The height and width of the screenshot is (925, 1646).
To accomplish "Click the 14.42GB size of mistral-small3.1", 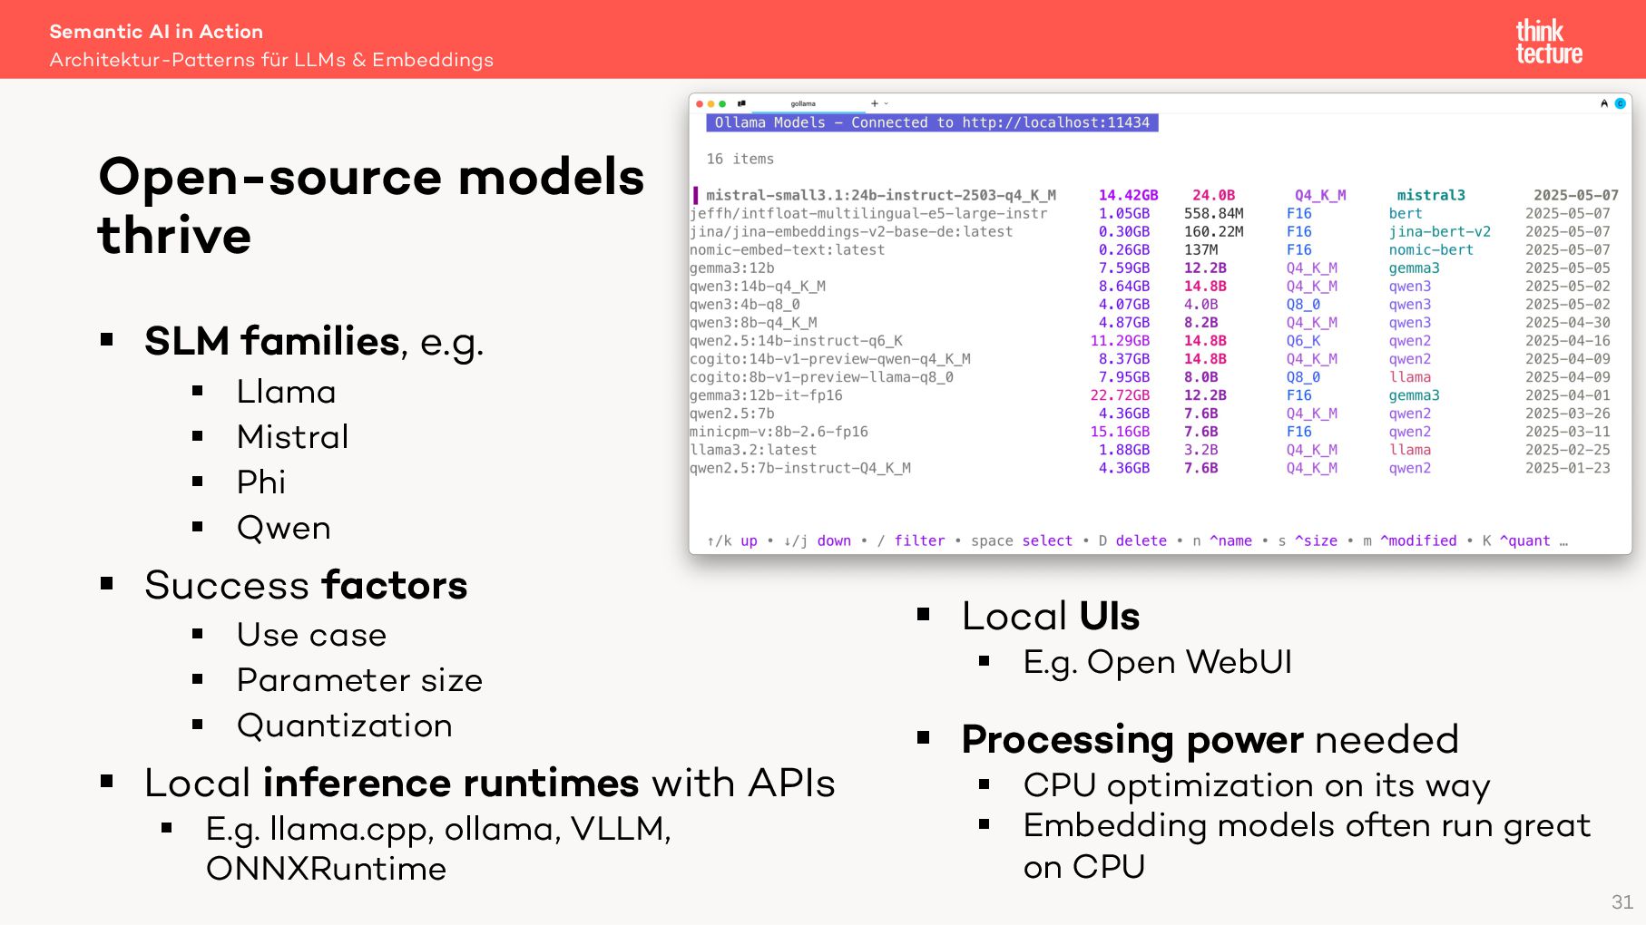I will [x=1128, y=195].
